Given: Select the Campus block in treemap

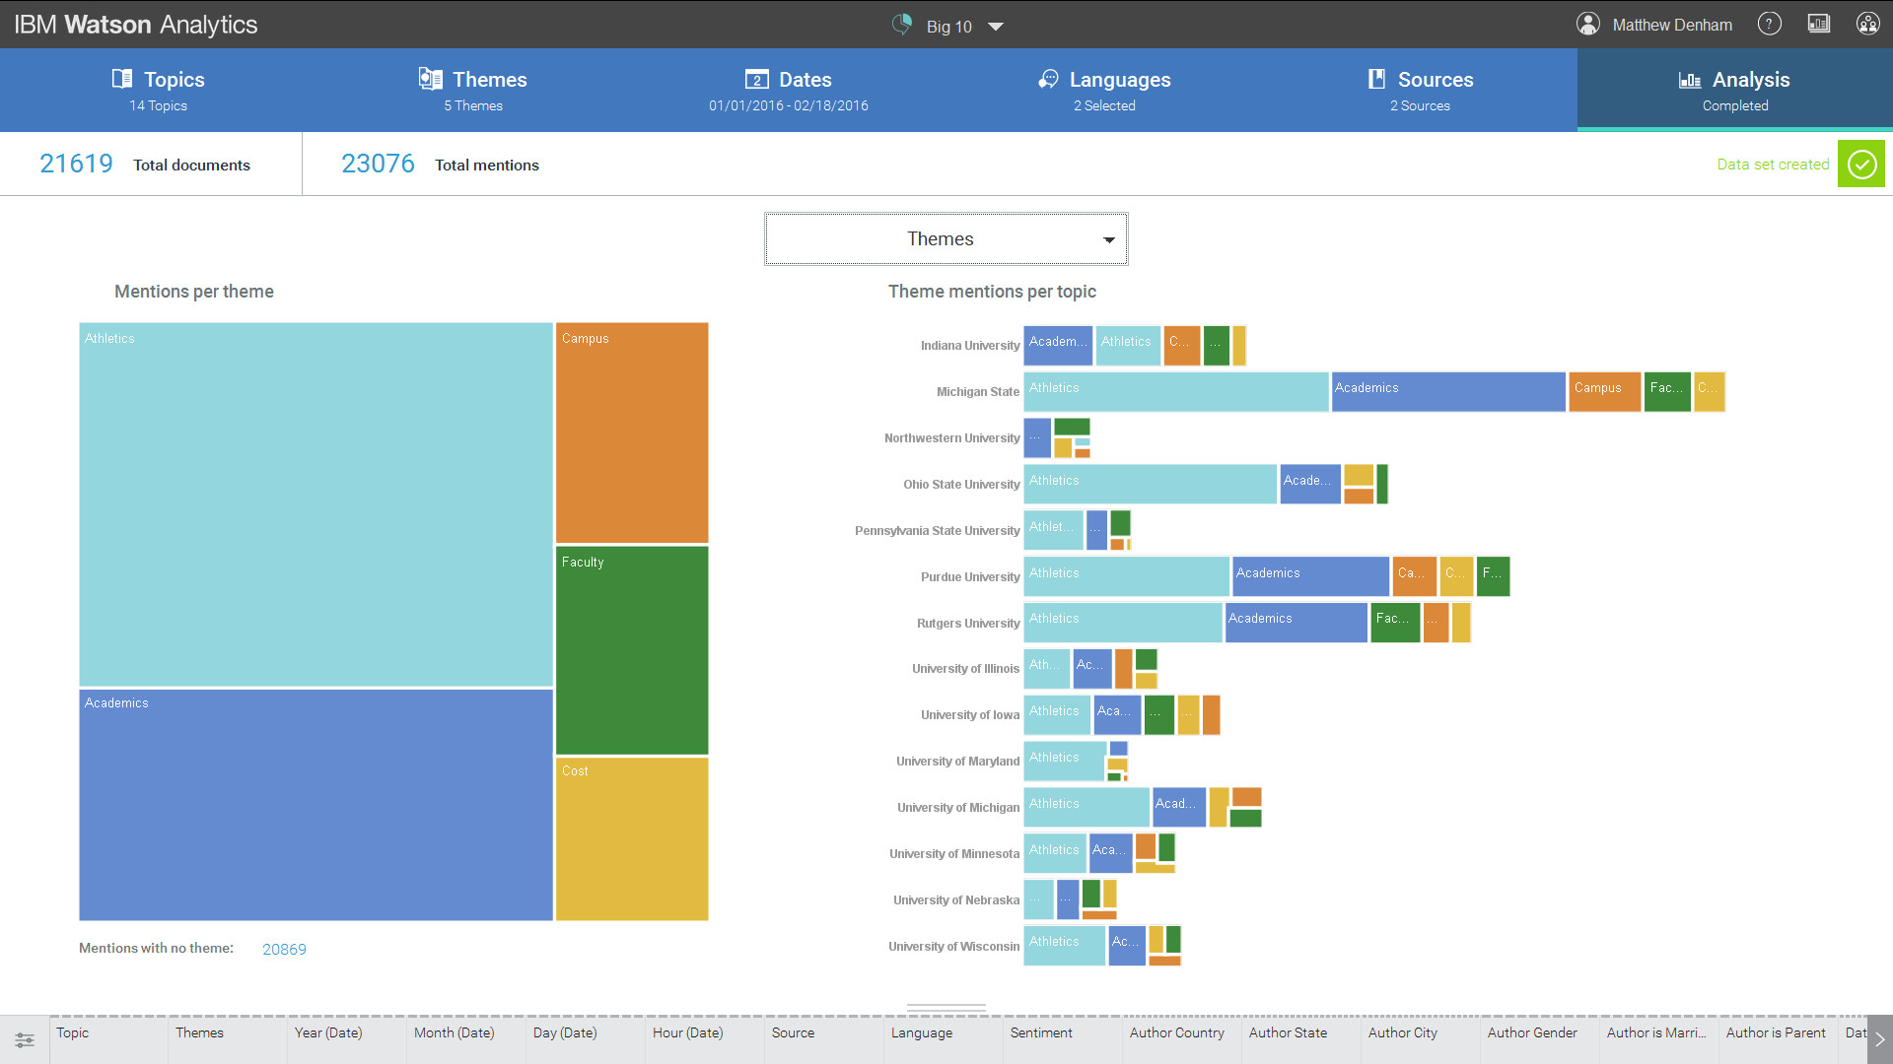Looking at the screenshot, I should pos(632,432).
